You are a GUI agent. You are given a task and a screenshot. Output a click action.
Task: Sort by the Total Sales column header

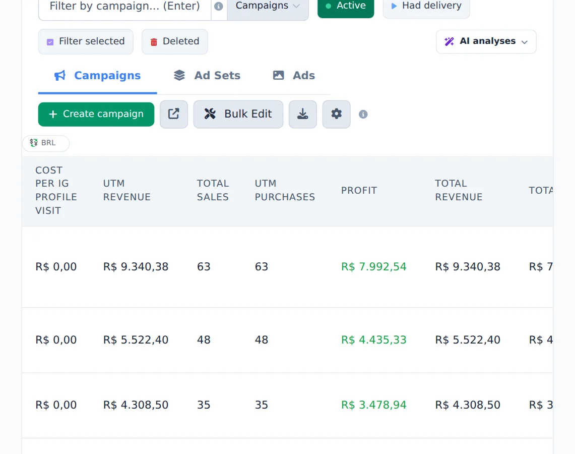coord(213,190)
